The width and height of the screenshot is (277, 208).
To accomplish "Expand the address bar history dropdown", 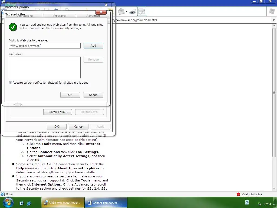I will [x=273, y=20].
